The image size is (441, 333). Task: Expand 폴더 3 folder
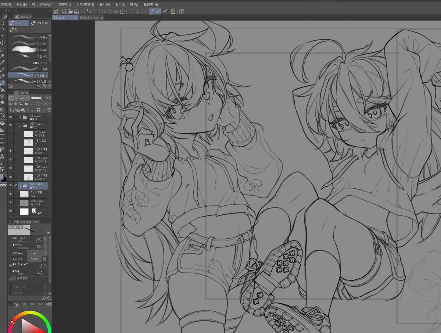tap(20, 117)
